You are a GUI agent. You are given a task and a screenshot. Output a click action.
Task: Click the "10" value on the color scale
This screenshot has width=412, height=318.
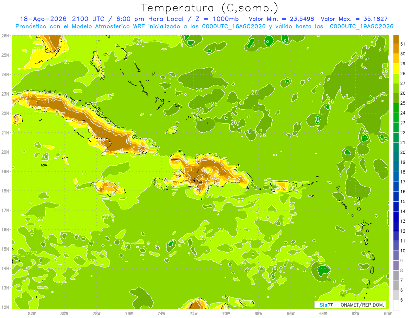(403, 251)
